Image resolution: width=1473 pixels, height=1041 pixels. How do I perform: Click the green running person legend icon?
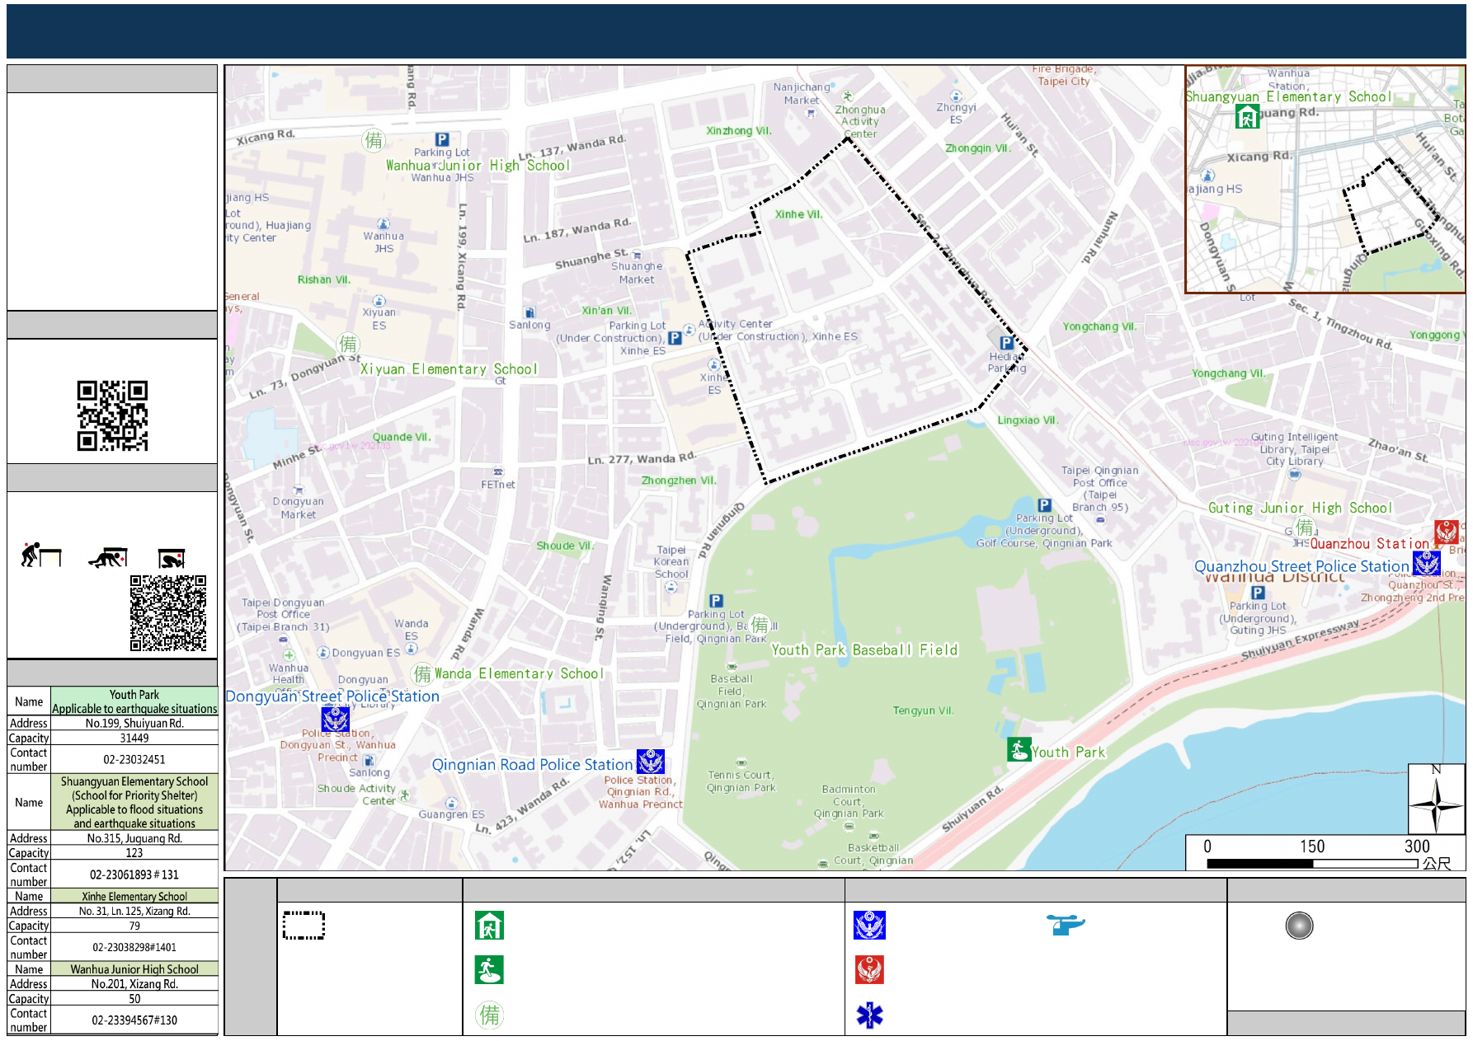[489, 970]
